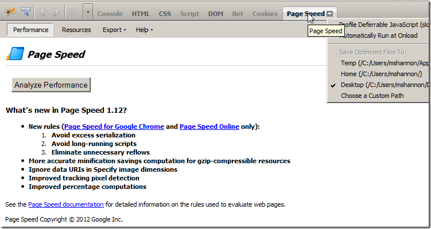Activate the element inspect pointer icon

point(26,12)
